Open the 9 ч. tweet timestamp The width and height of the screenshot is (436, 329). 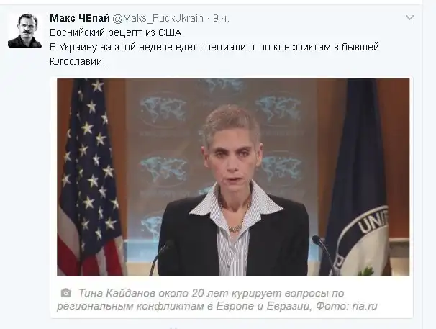click(221, 18)
